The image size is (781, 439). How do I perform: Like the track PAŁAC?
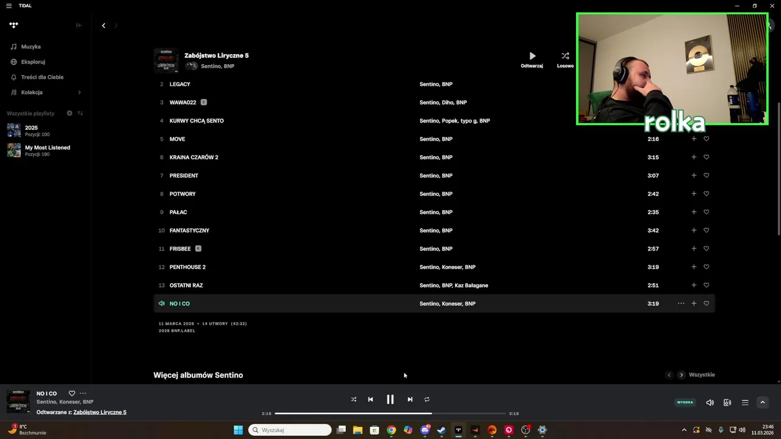(x=707, y=212)
